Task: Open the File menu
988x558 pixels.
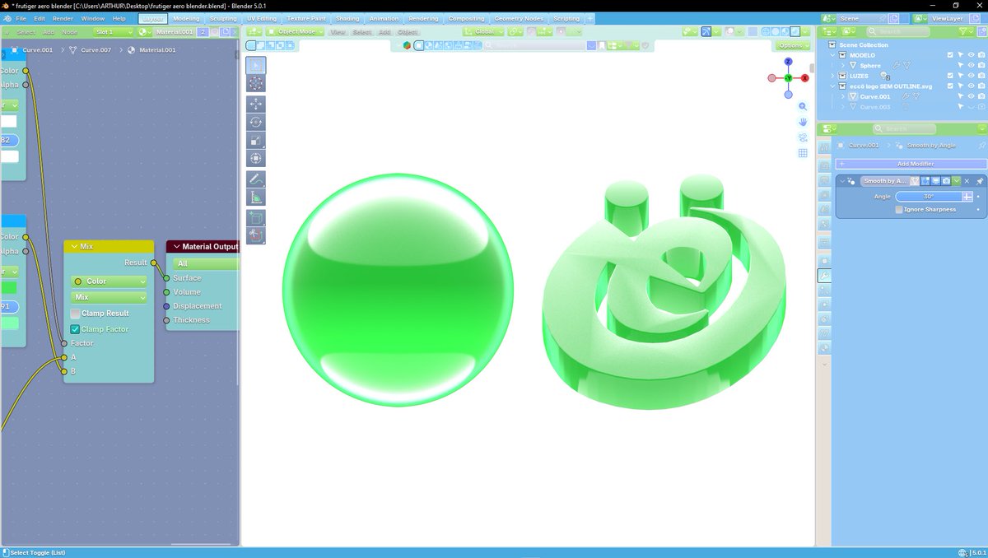Action: [21, 18]
